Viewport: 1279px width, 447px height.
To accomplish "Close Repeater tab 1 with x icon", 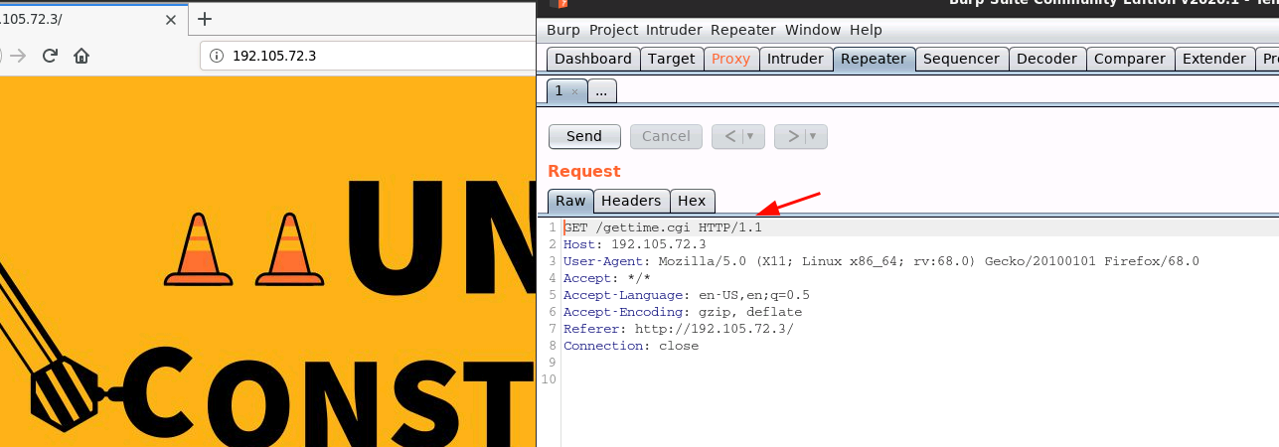I will pos(574,91).
